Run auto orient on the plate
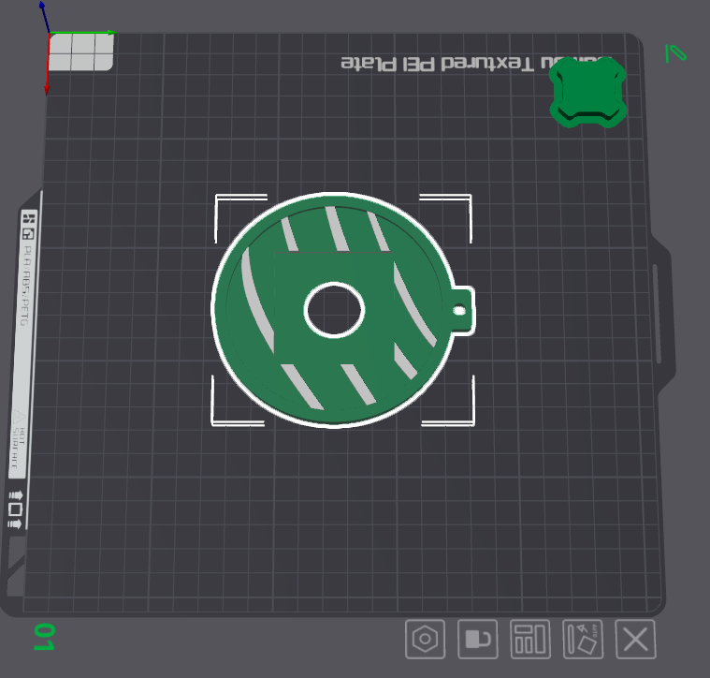710x678 pixels. (x=583, y=640)
